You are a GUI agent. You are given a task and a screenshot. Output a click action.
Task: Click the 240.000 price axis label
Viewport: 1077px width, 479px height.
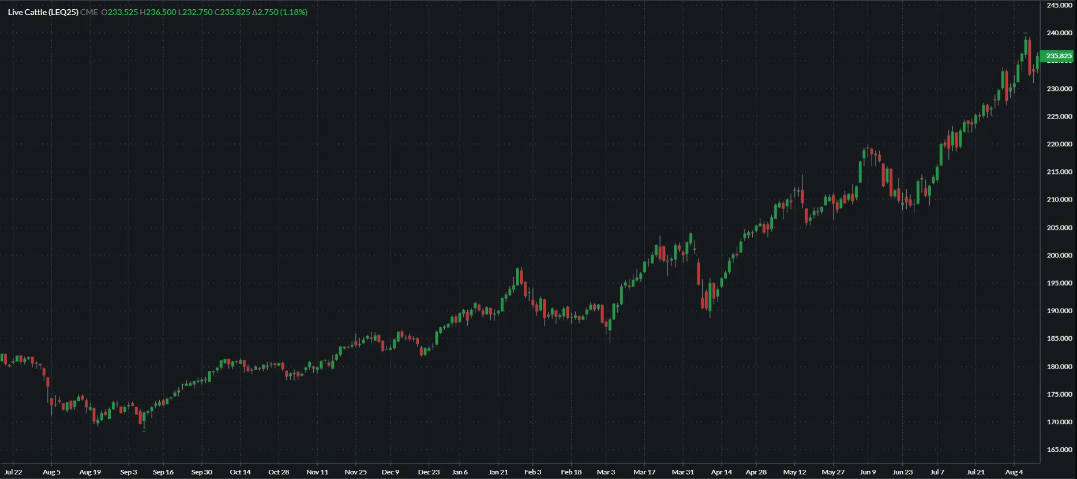click(1059, 33)
